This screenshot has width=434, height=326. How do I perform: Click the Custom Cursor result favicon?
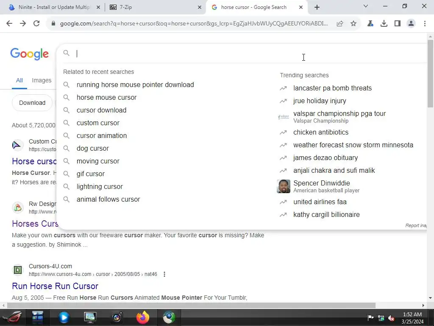(x=18, y=145)
